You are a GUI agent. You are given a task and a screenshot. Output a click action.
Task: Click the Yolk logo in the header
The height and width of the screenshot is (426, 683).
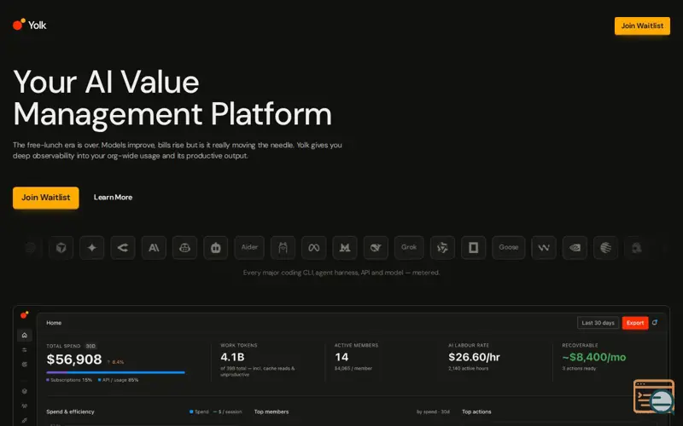(x=30, y=25)
